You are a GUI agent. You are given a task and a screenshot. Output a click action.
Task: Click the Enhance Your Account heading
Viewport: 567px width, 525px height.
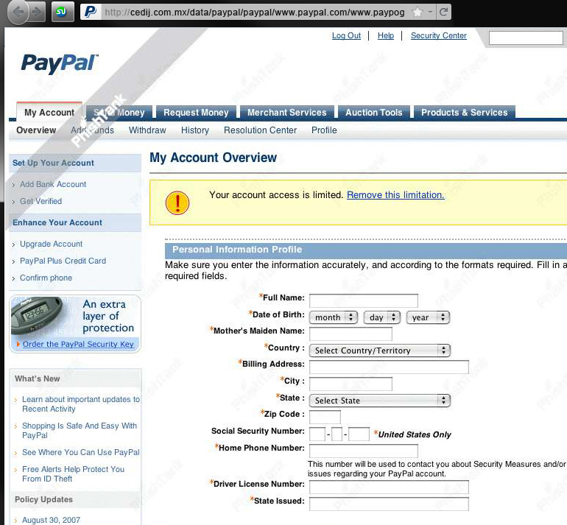[x=57, y=222]
